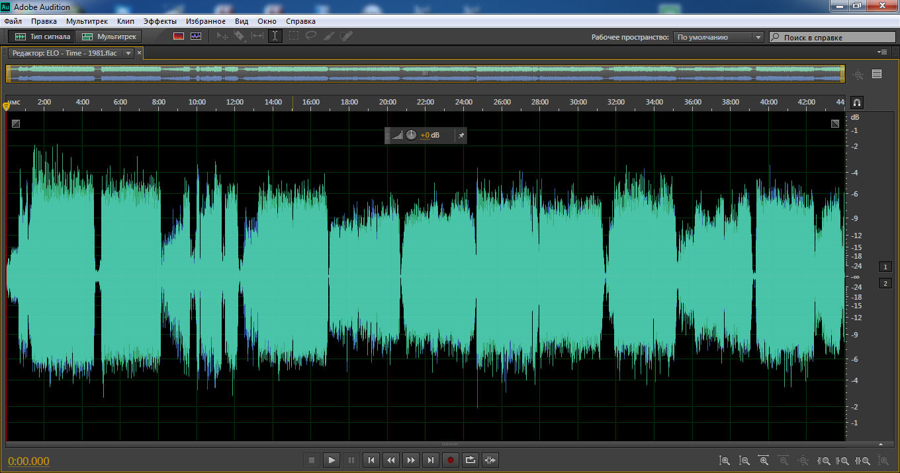Click the fade-in handle on waveform
The width and height of the screenshot is (900, 473).
point(16,123)
